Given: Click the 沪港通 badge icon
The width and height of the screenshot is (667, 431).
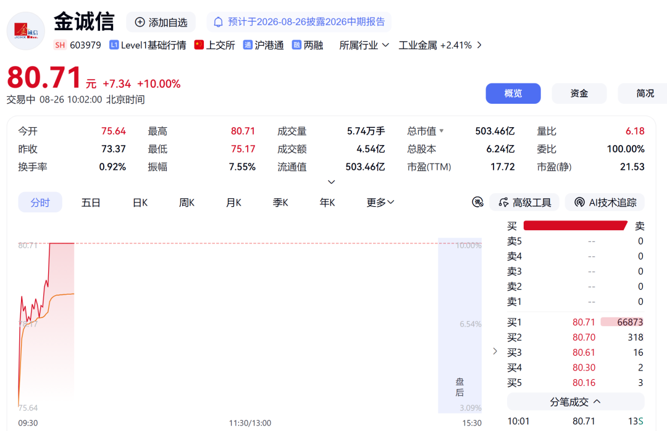Looking at the screenshot, I should click(x=248, y=44).
